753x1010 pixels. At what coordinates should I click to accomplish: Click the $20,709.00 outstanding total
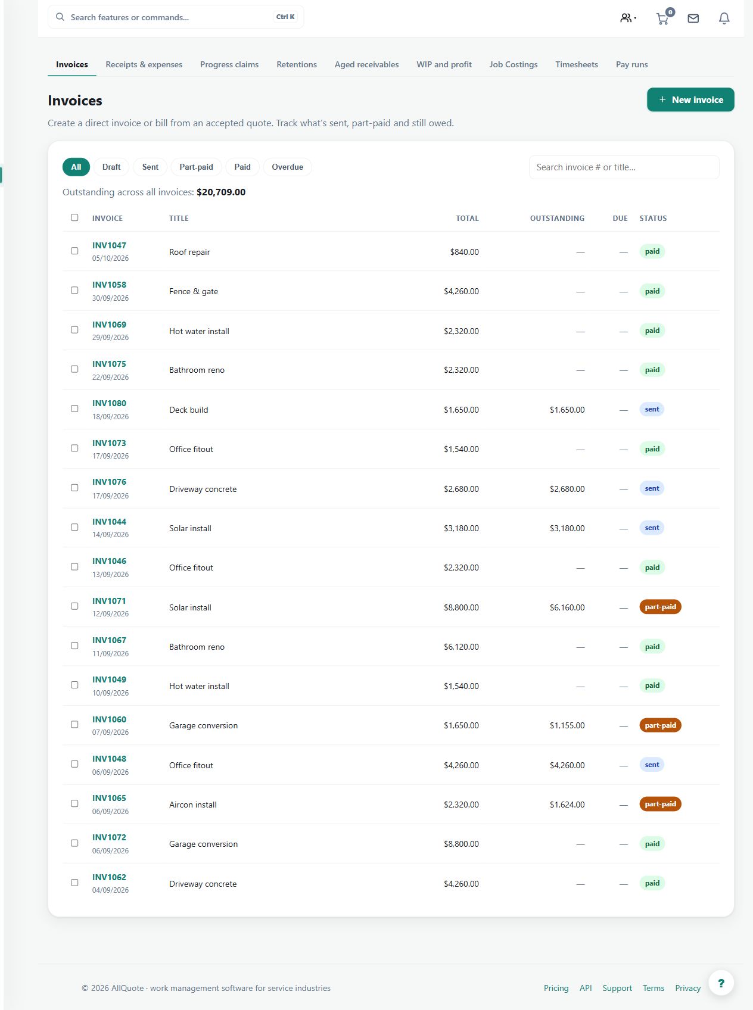(x=221, y=192)
